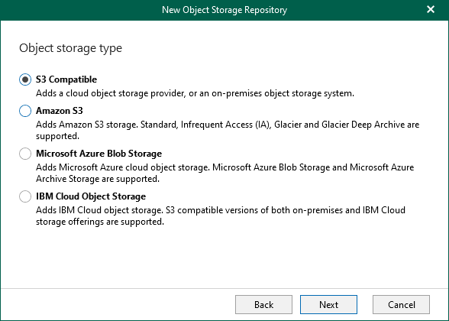Click the 'New Object Storage Repository' title
This screenshot has width=449, height=321.
pos(224,10)
